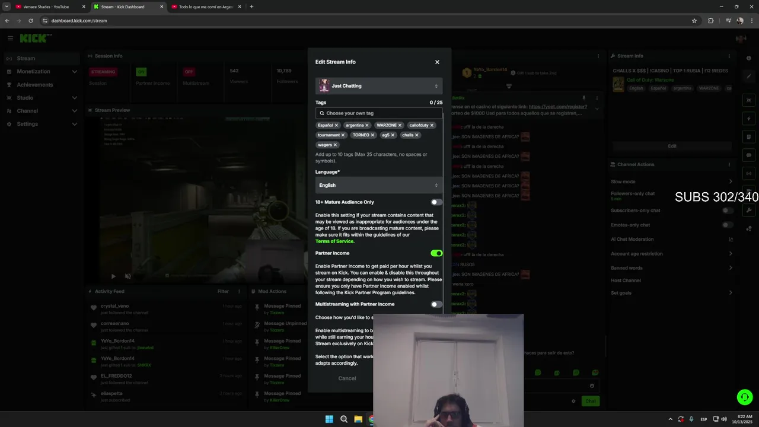Remove the TORNEO tag
The width and height of the screenshot is (759, 427).
372,135
